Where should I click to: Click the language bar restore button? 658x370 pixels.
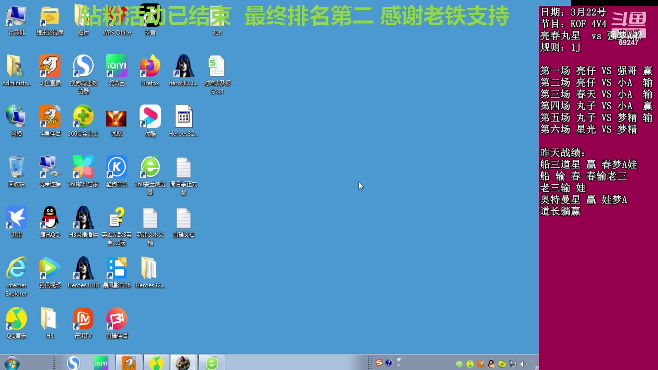[399, 359]
